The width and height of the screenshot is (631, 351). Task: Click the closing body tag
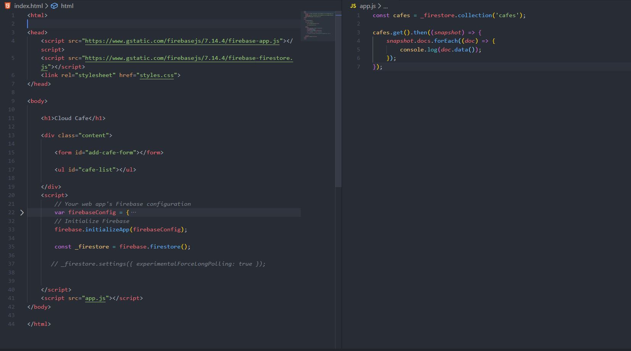39,307
